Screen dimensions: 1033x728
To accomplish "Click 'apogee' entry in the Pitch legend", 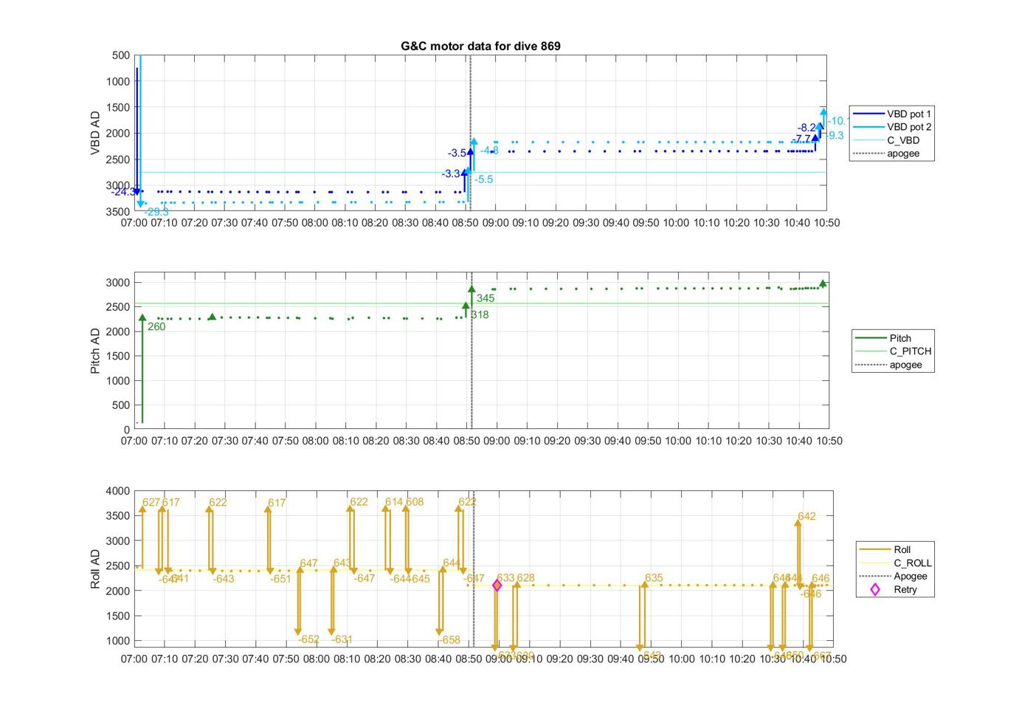I will tap(894, 365).
